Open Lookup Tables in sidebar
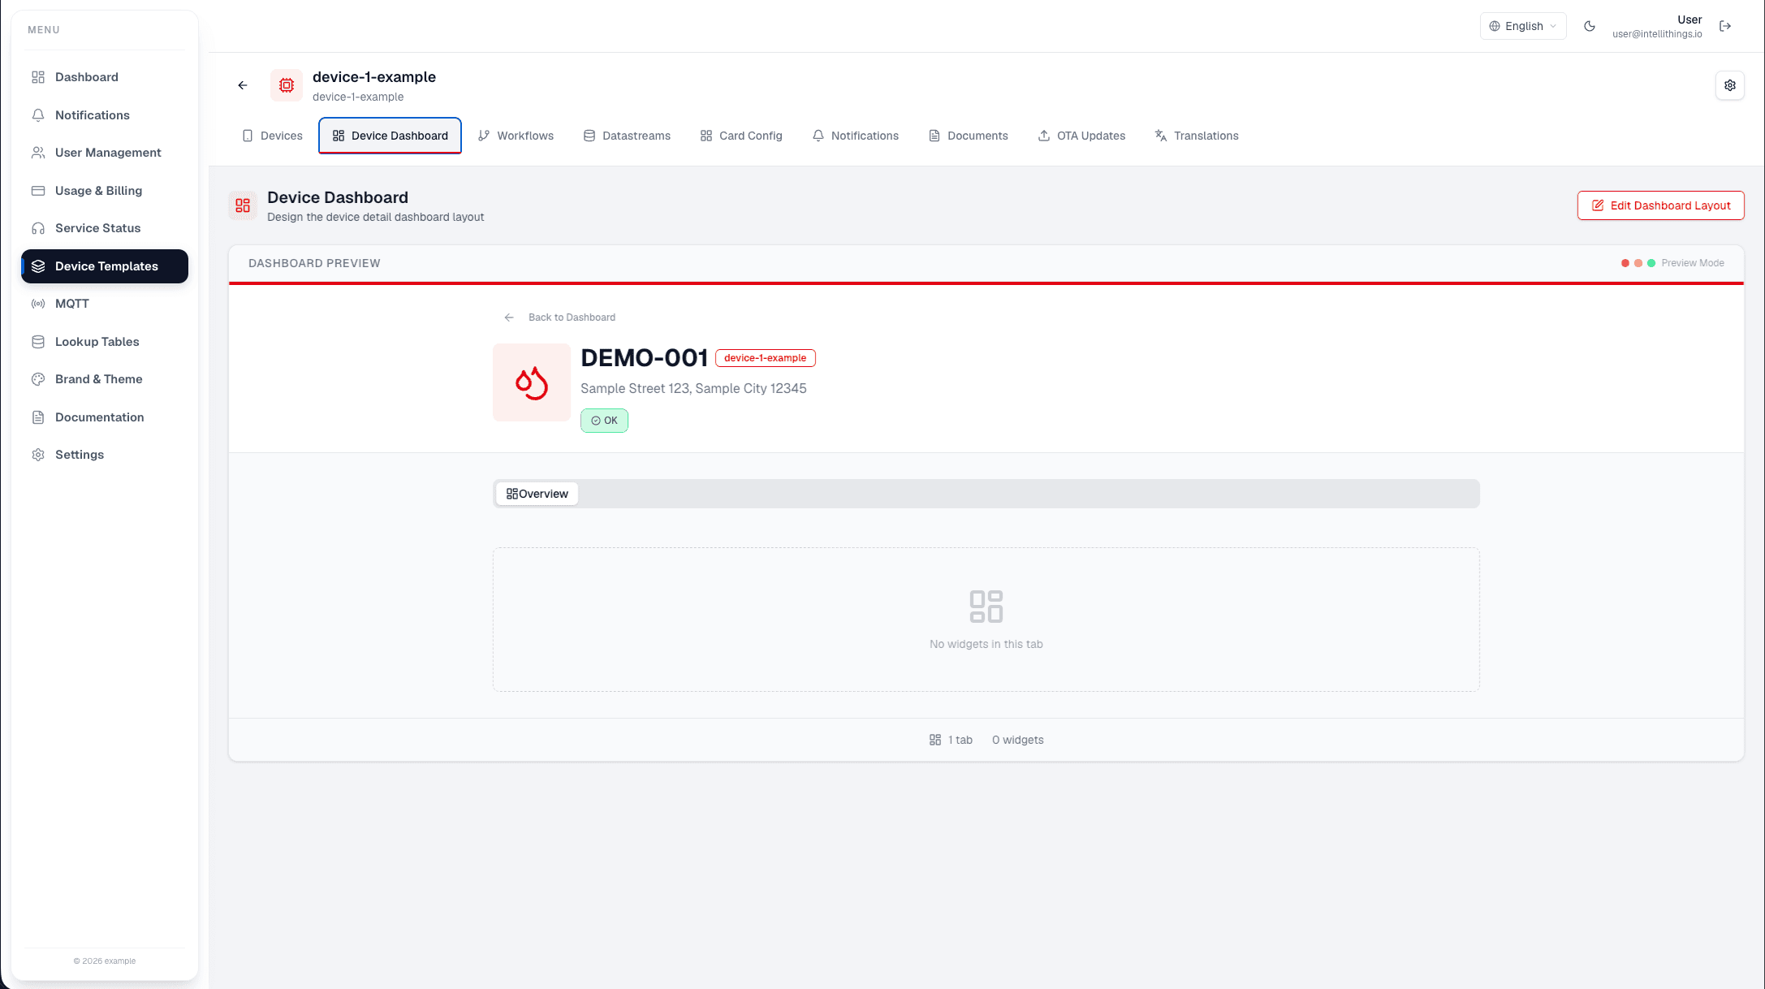 105,342
